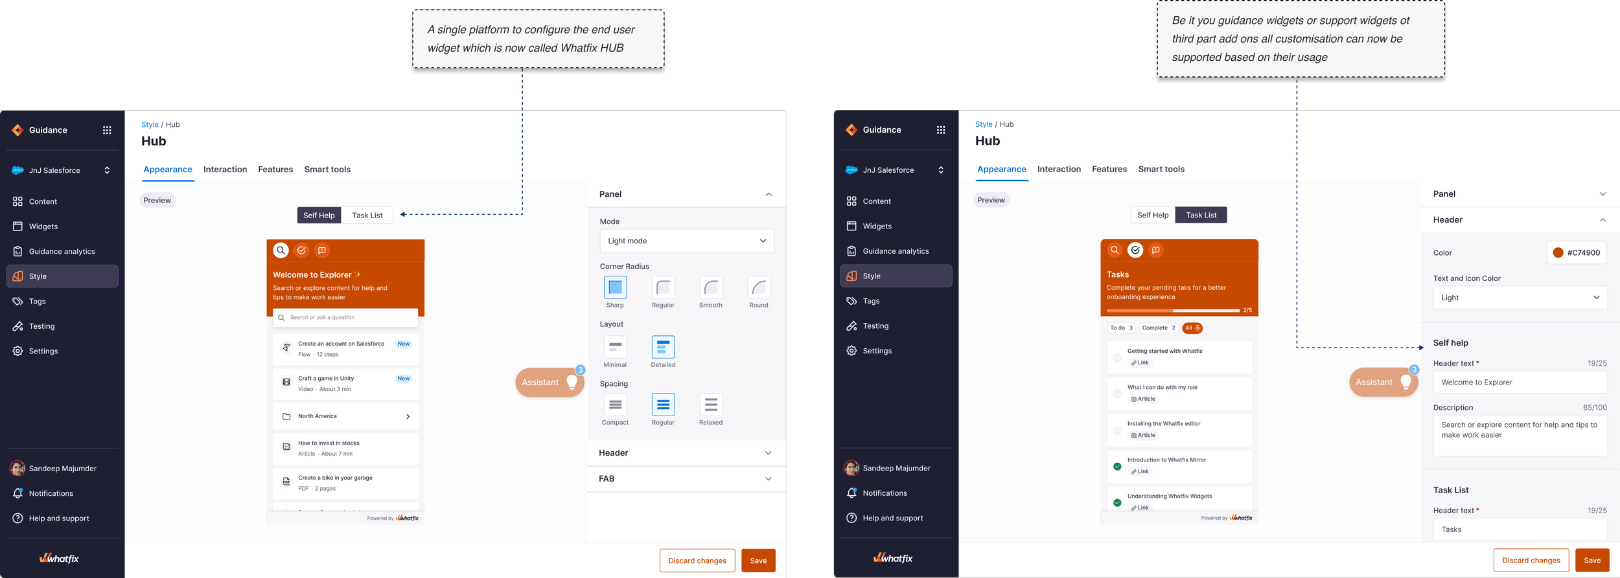Open the Settings gear in the left screen sidebar
Screen dimensions: 1620x578
pyautogui.click(x=17, y=351)
